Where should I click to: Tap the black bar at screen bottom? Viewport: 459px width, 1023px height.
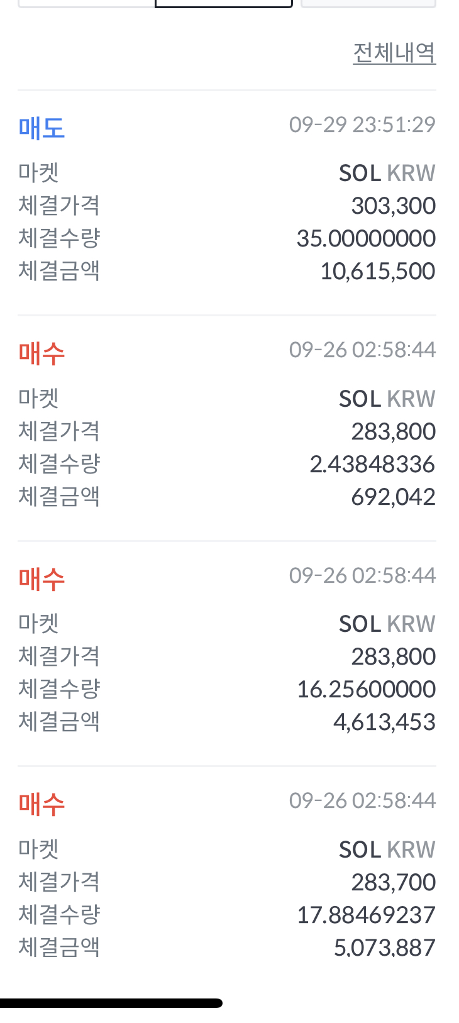[111, 1003]
